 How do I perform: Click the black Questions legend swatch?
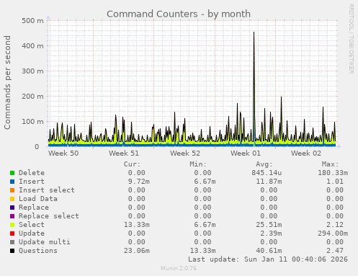coord(12,251)
